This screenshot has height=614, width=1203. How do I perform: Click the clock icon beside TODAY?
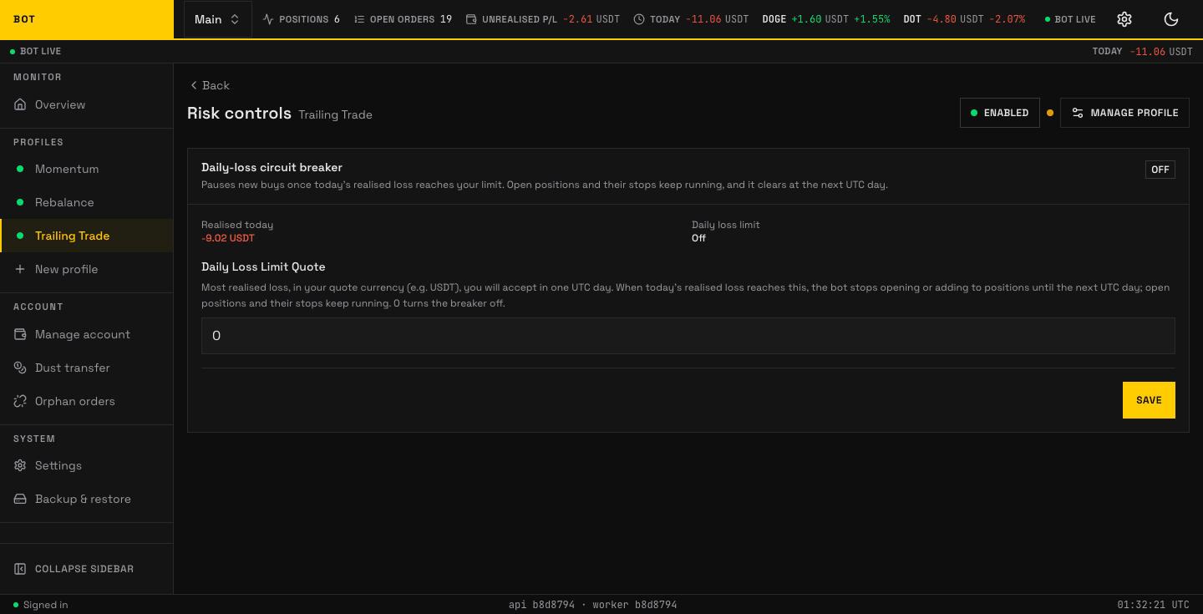pos(639,19)
